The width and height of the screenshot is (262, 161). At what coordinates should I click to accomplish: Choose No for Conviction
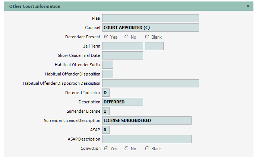tap(127, 148)
